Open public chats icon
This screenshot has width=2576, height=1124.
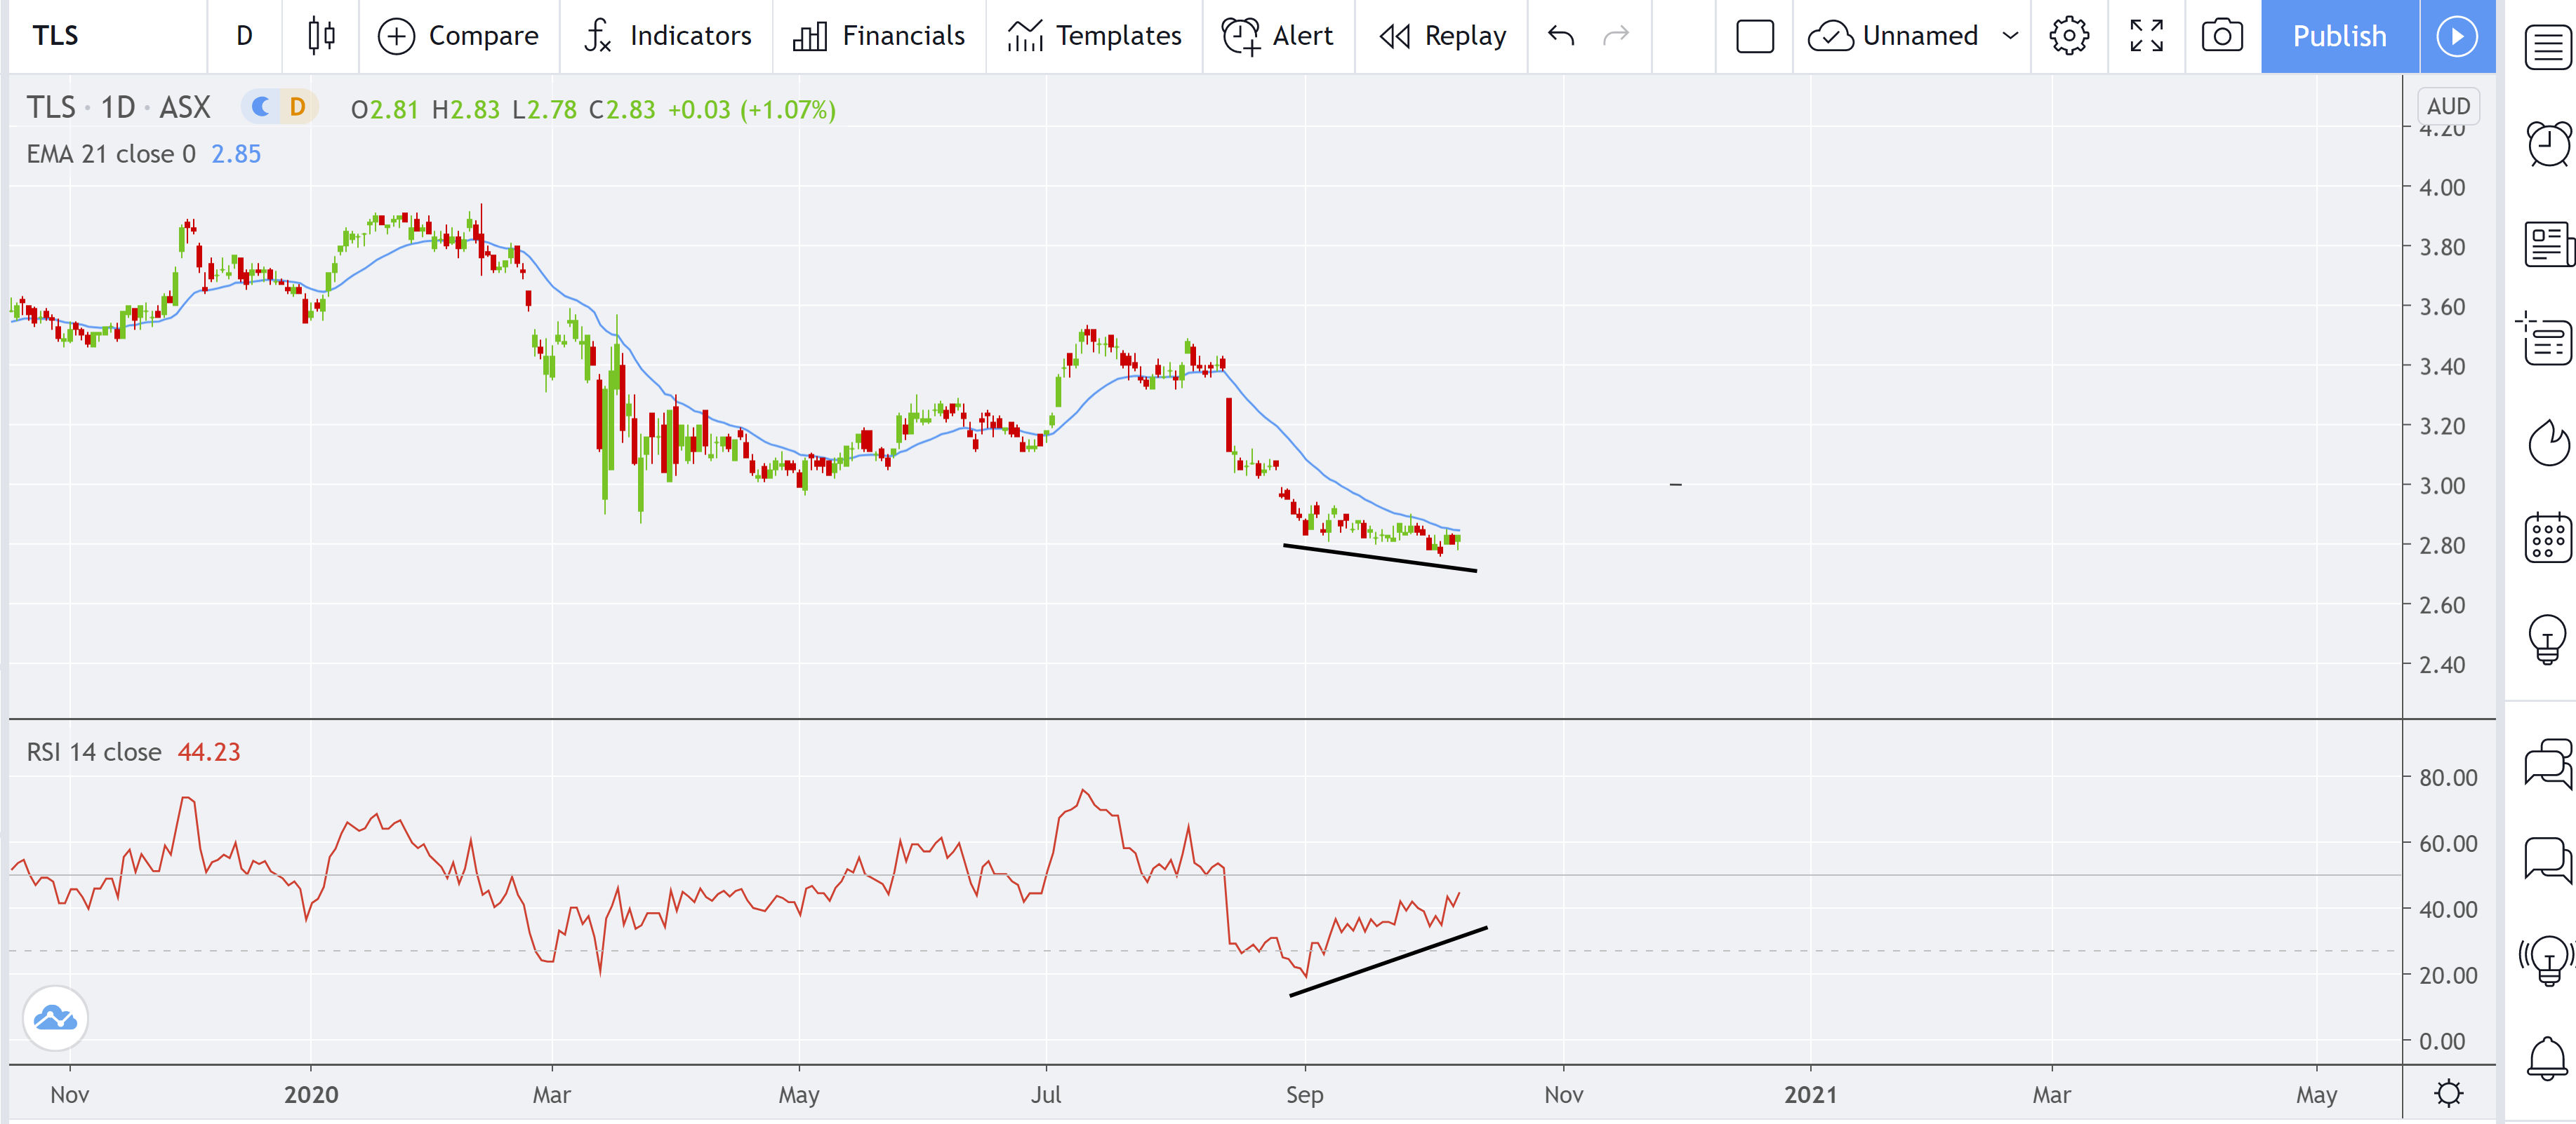coord(2548,764)
